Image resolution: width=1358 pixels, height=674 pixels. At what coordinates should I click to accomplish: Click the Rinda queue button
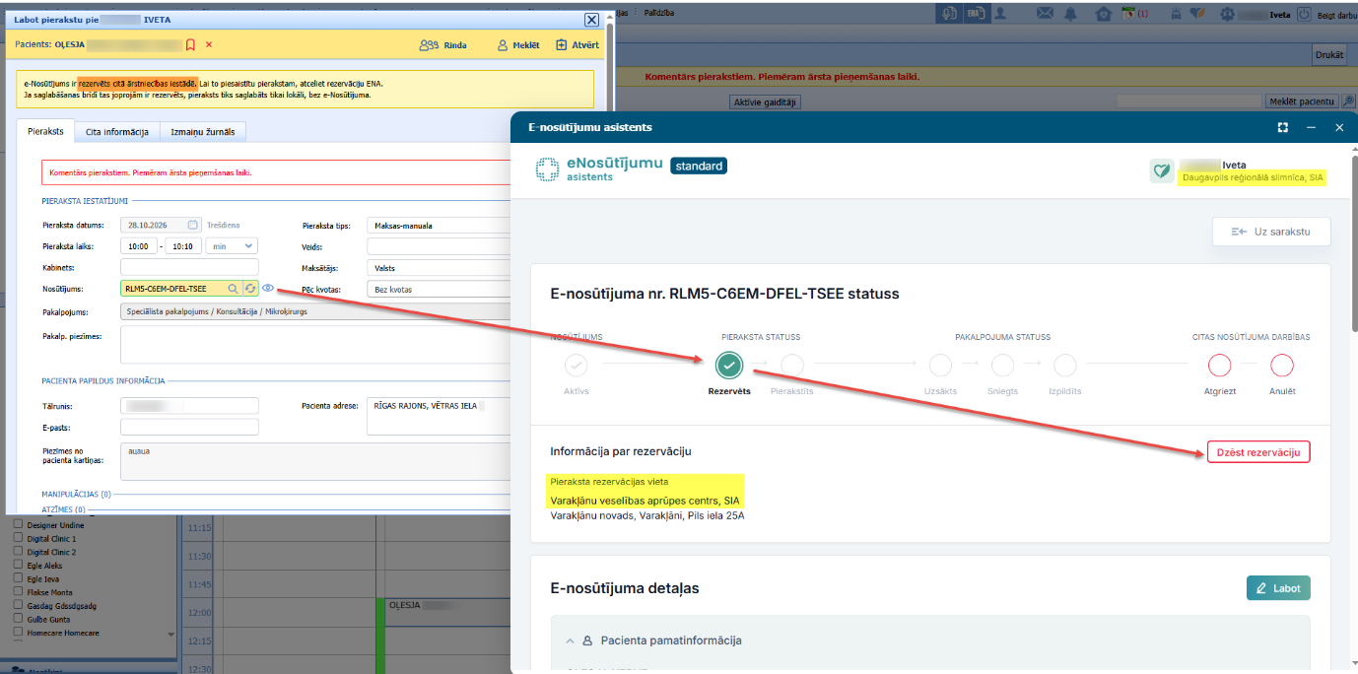coord(442,45)
